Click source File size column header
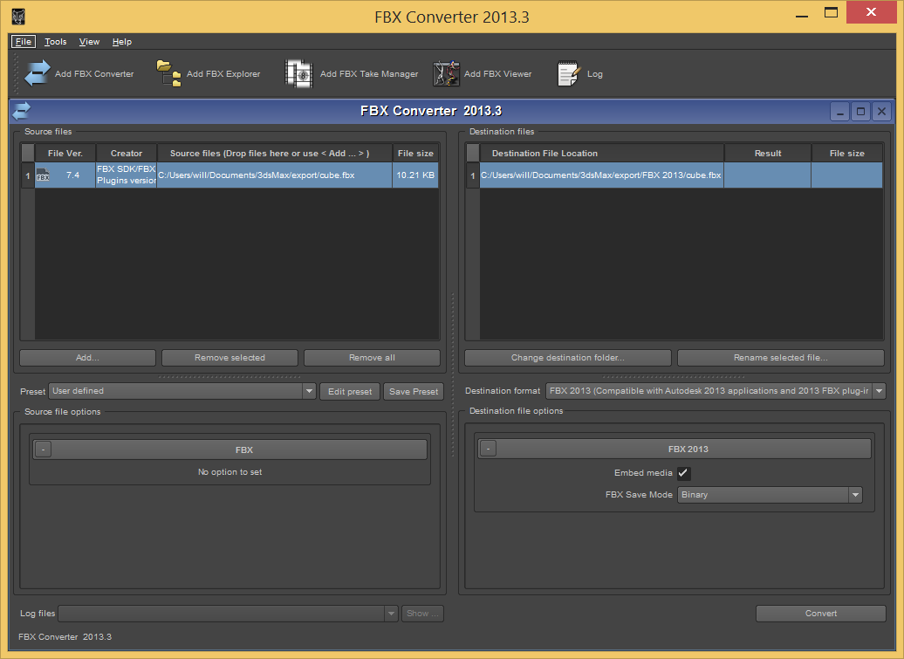 click(x=415, y=154)
